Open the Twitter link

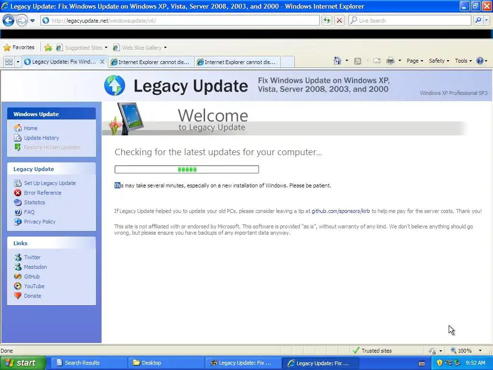tap(32, 257)
